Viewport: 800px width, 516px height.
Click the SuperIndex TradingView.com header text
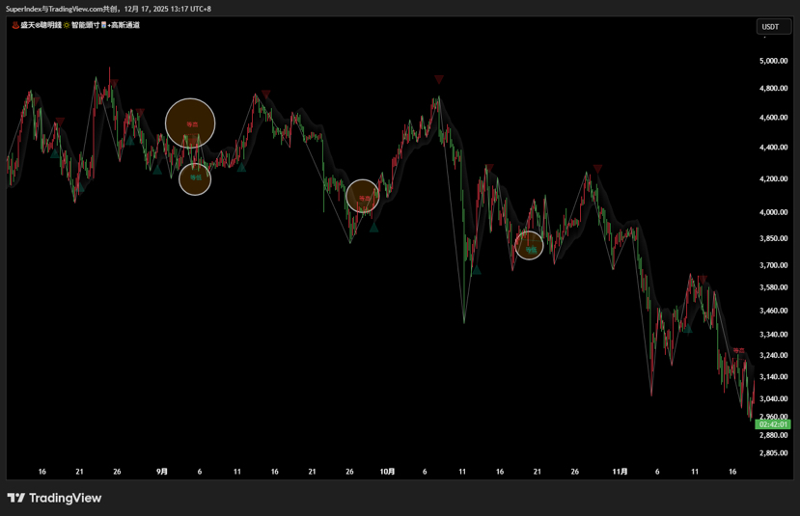108,9
